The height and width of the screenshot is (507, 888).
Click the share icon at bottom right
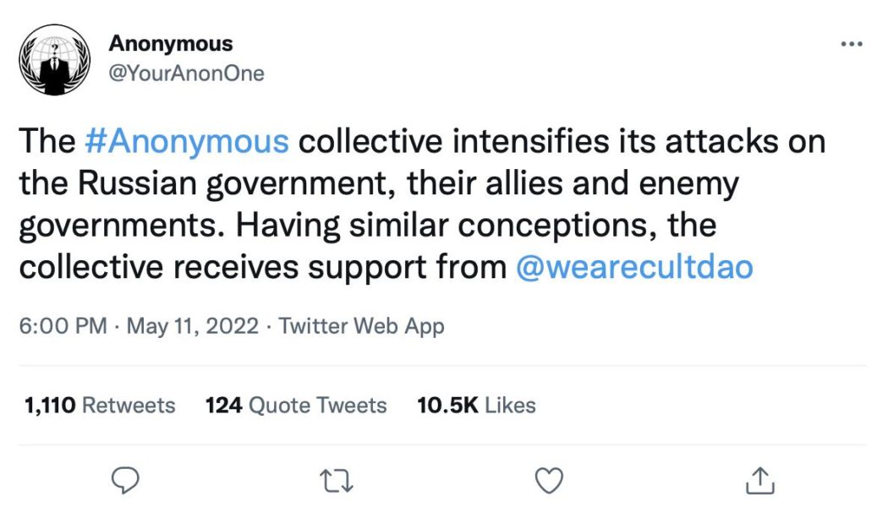pos(759,479)
